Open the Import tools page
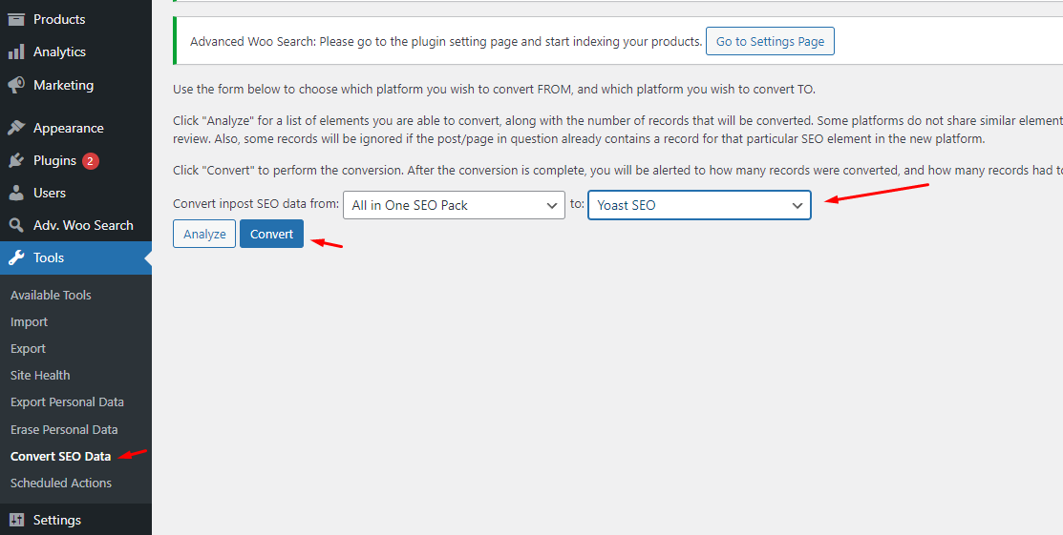This screenshot has height=535, width=1063. (30, 321)
